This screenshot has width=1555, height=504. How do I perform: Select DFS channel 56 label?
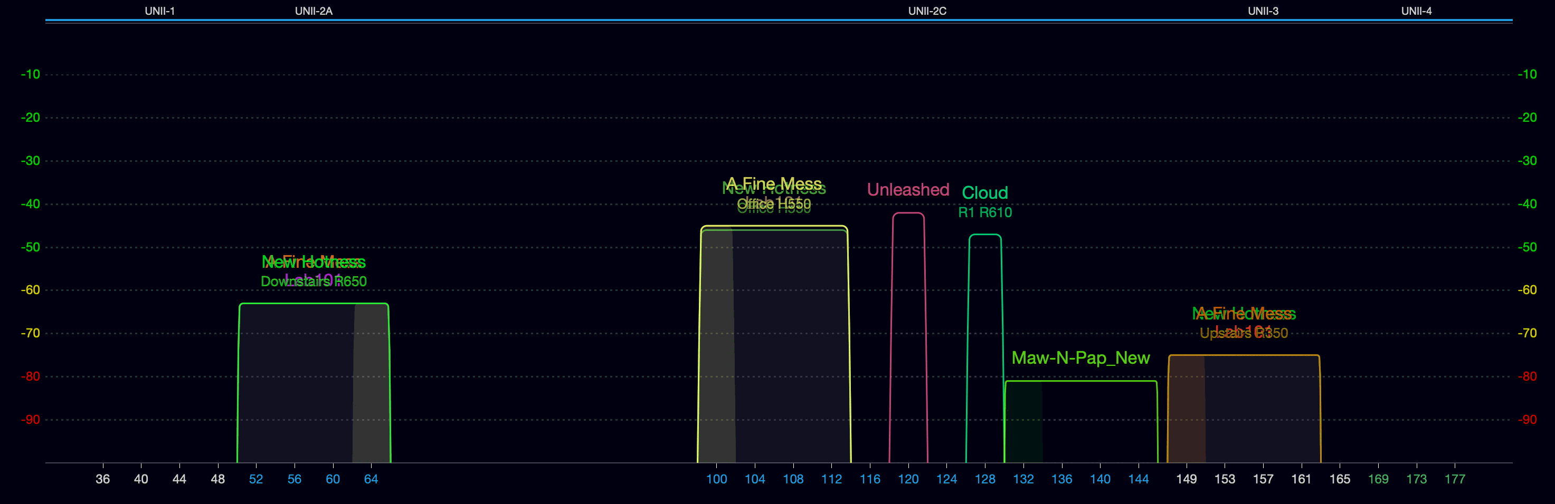pyautogui.click(x=294, y=479)
